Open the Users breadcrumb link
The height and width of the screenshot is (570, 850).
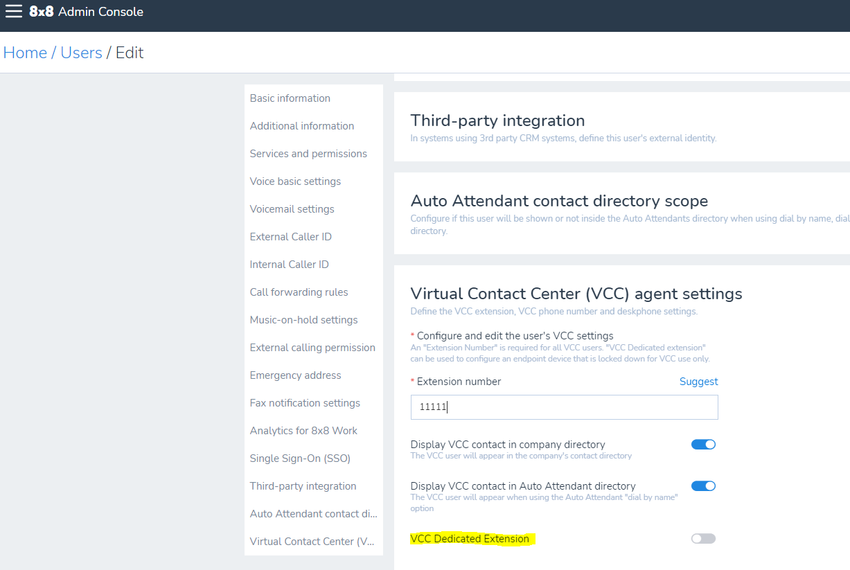(81, 53)
